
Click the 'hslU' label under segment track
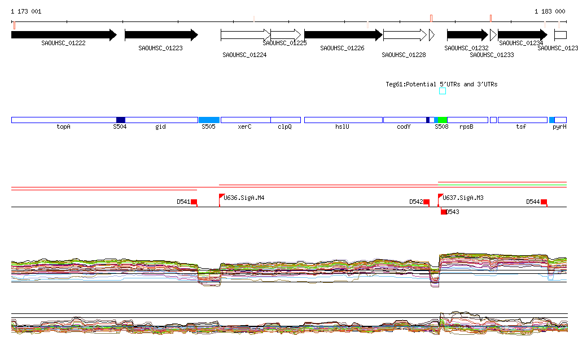342,127
